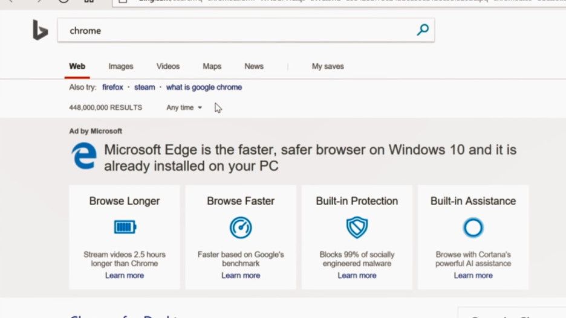Click Learn more under Browse Longer
Image resolution: width=566 pixels, height=318 pixels.
tap(125, 276)
